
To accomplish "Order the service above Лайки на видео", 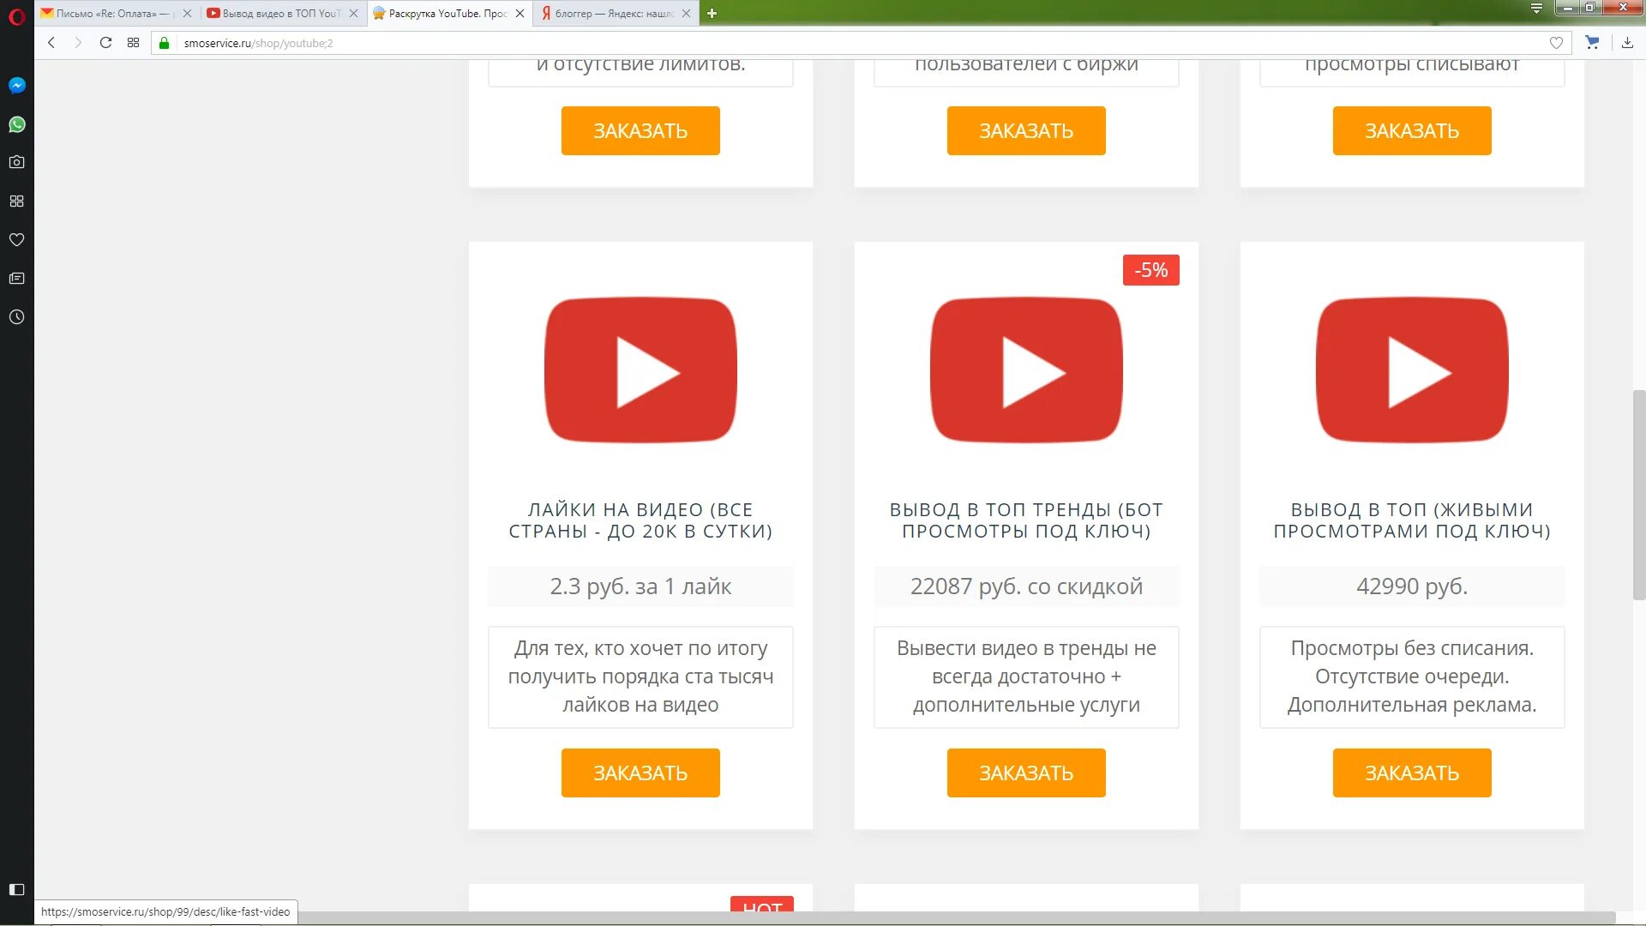I will [x=640, y=130].
